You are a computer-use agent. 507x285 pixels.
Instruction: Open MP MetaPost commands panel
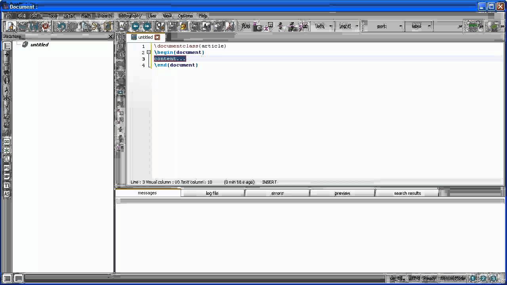click(7, 177)
